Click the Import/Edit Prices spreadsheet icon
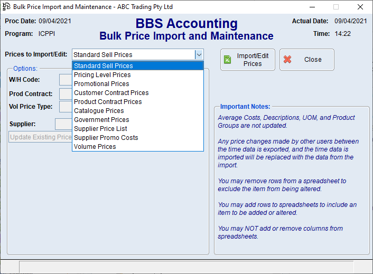 pyautogui.click(x=227, y=60)
